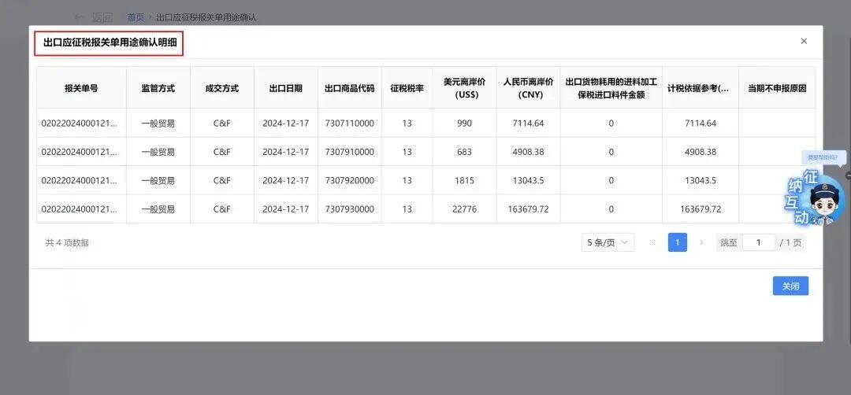Go to next page using right arrow
This screenshot has width=851, height=395.
701,242
